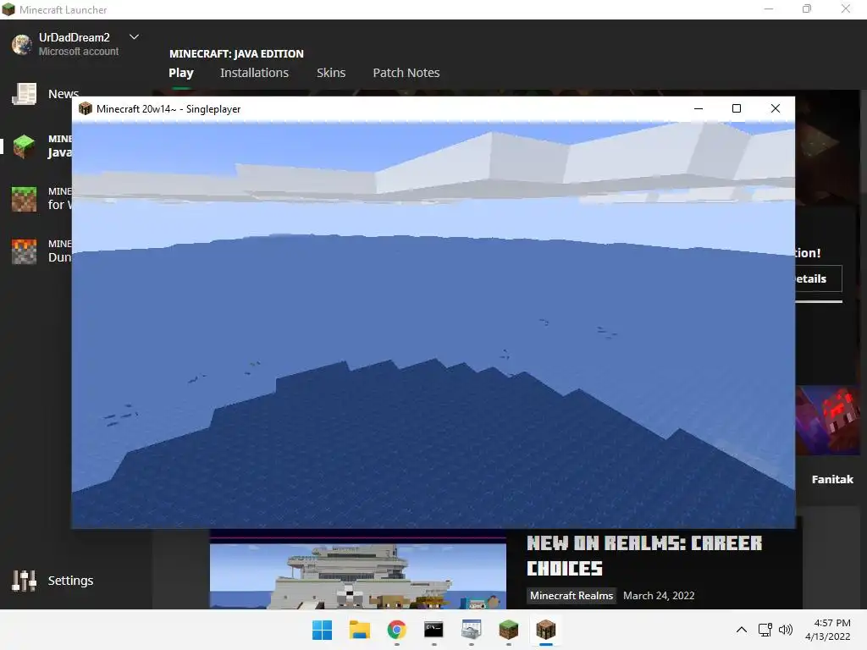The height and width of the screenshot is (650, 867).
Task: Open the Command Prompt taskbar icon
Action: pyautogui.click(x=433, y=630)
